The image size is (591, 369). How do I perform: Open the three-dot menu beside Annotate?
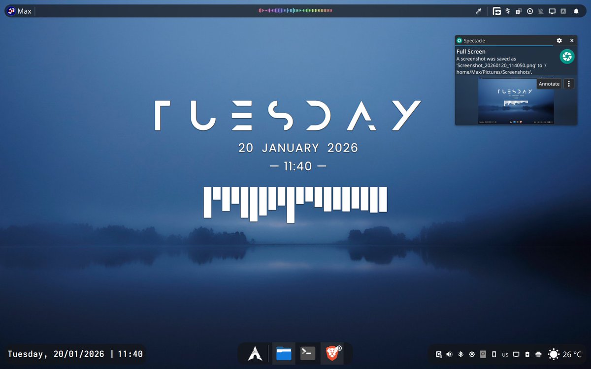(x=569, y=84)
